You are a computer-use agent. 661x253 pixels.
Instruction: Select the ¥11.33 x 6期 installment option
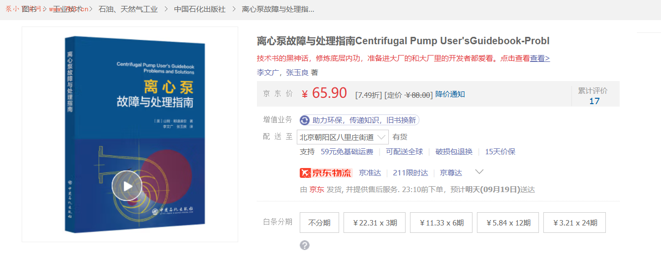441,223
